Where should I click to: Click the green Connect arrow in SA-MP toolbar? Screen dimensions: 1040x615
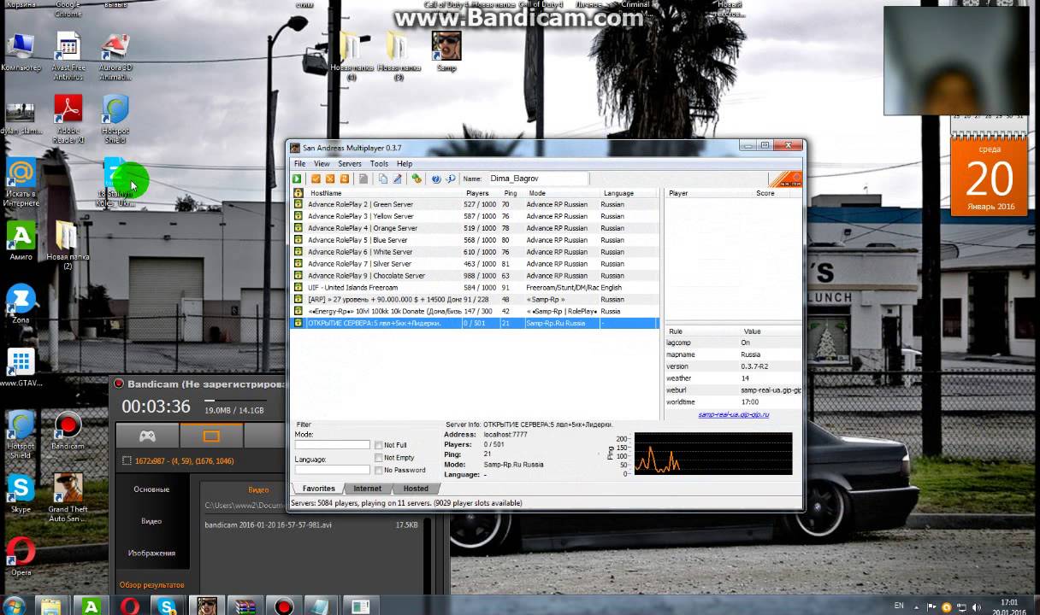click(x=297, y=179)
